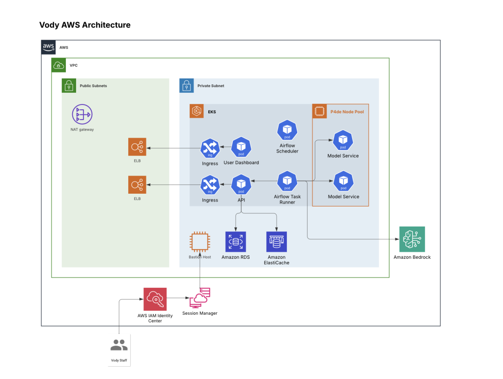
Task: Select the VPC cloud icon
Action: click(59, 65)
